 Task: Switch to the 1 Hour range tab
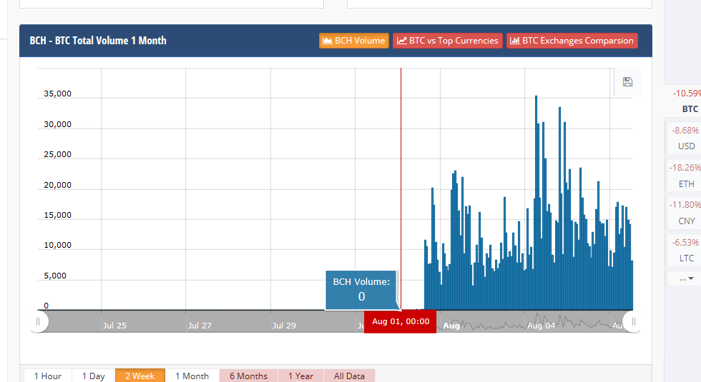(47, 376)
